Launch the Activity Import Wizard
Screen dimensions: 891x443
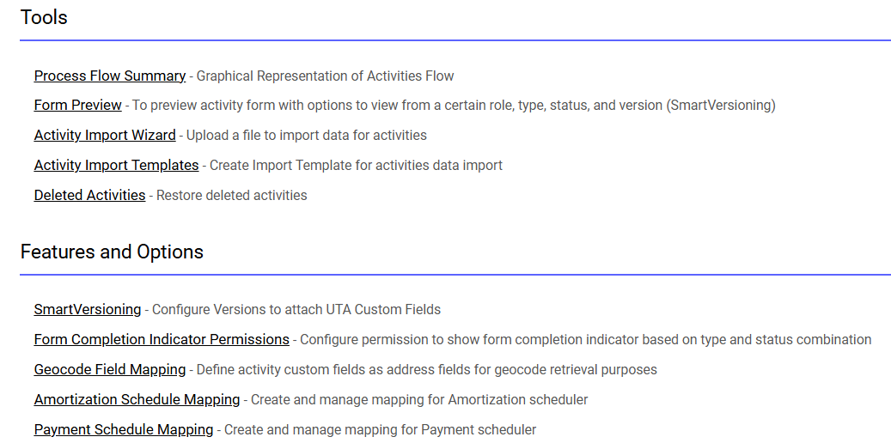pos(105,135)
